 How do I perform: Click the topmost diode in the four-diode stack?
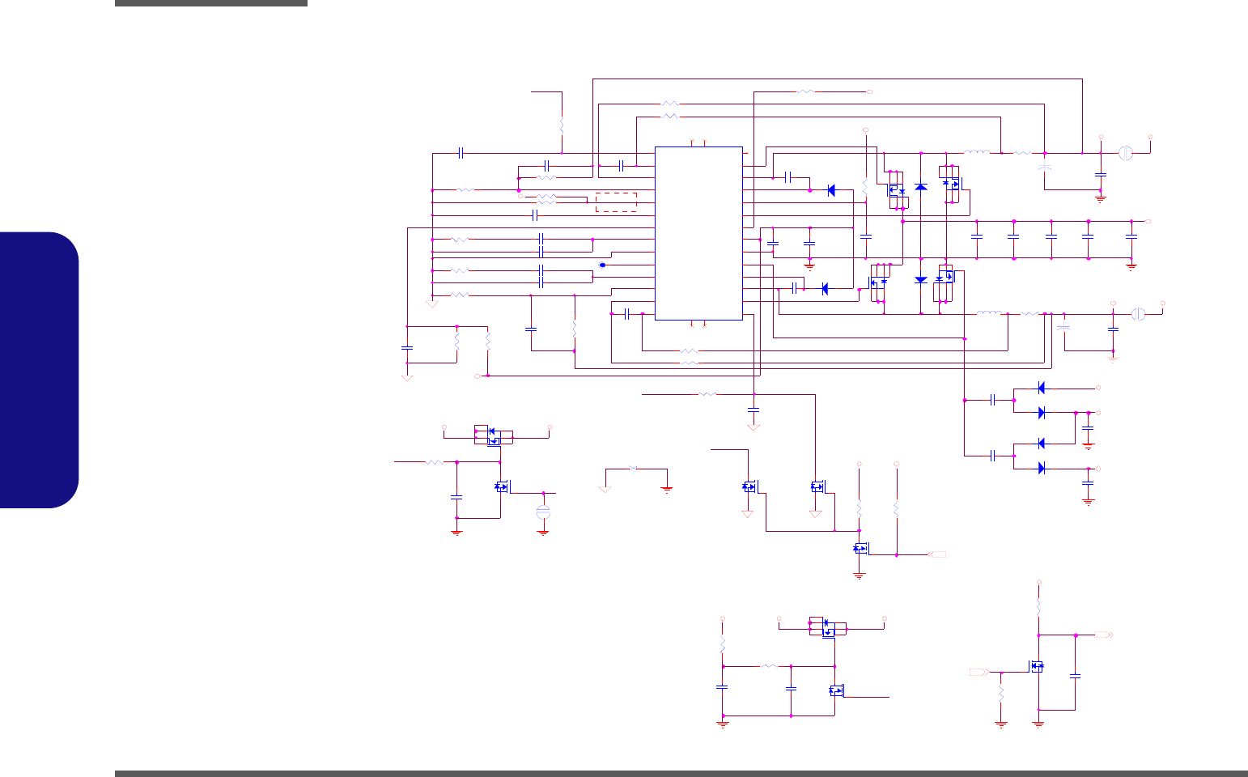(1042, 388)
